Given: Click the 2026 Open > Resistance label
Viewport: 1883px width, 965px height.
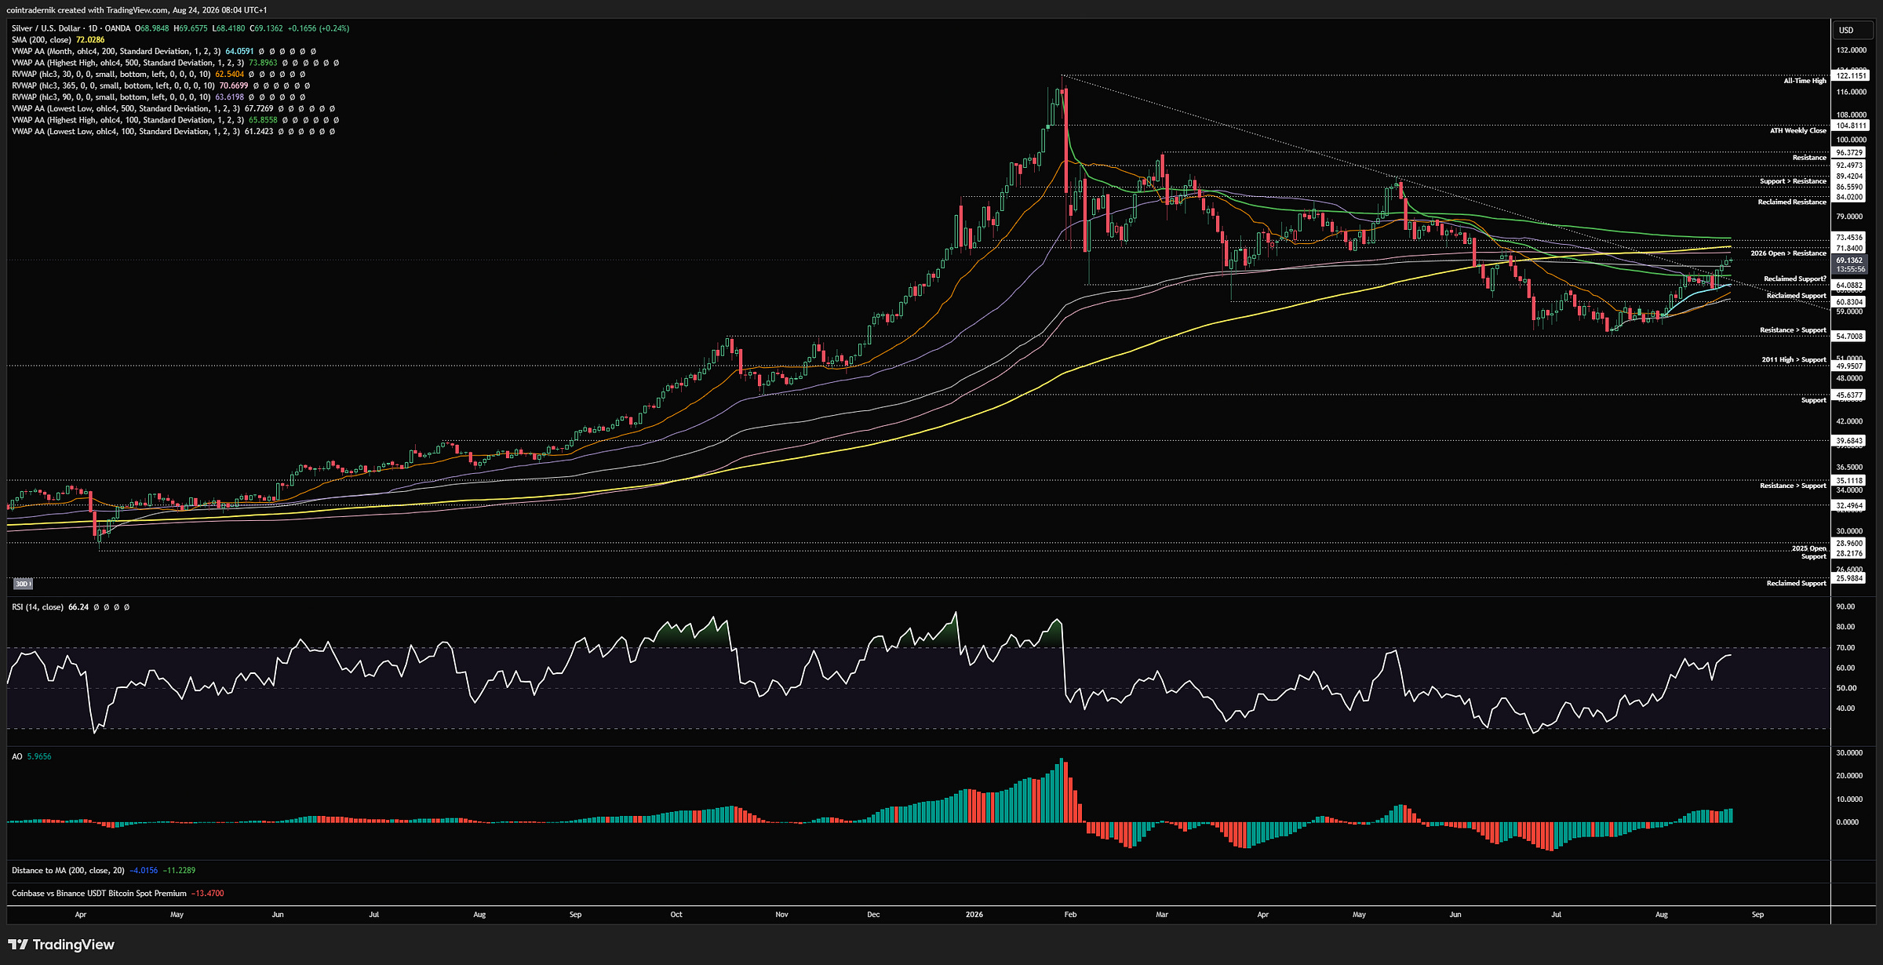Looking at the screenshot, I should [1788, 253].
